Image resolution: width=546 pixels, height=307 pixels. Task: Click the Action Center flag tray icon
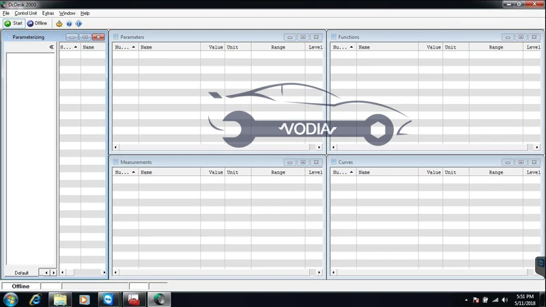[x=476, y=300]
